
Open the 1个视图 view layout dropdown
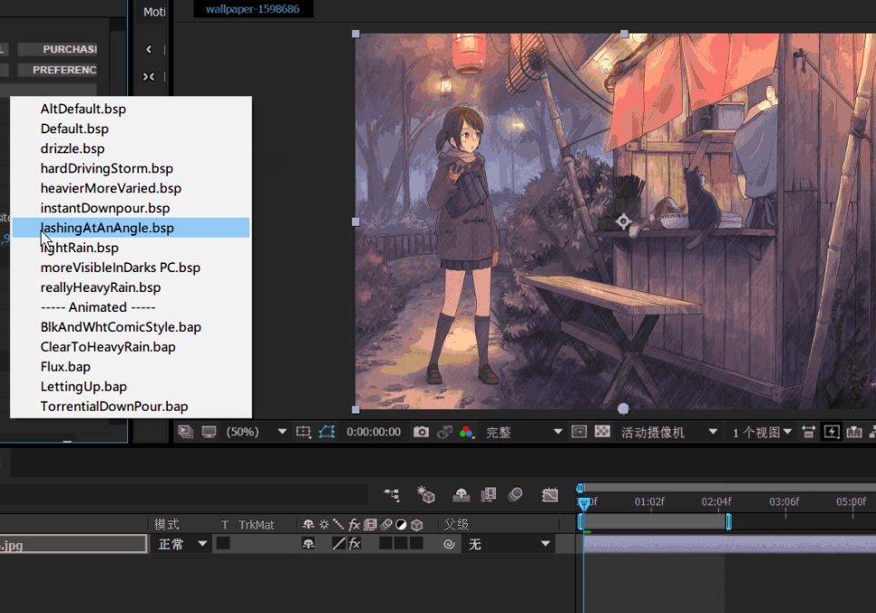click(762, 432)
